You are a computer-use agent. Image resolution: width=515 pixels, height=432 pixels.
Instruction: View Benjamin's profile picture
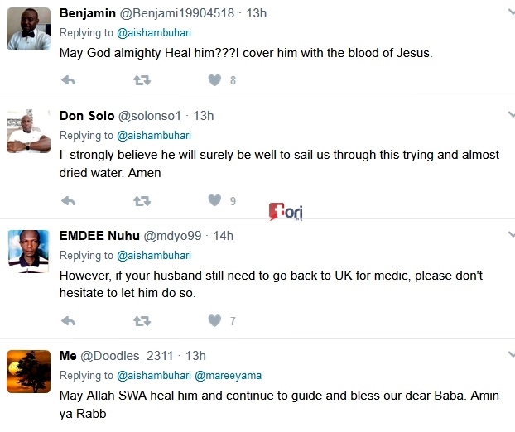tap(29, 29)
